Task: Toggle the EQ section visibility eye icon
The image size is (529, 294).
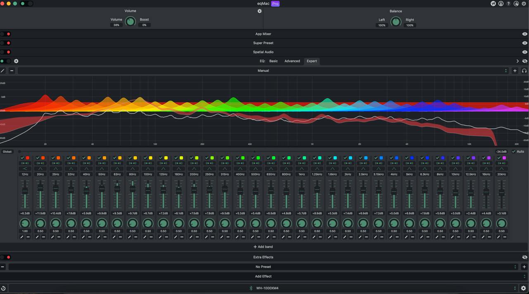Action: click(525, 61)
